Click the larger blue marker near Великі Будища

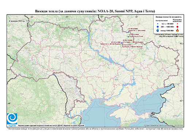point(122,43)
